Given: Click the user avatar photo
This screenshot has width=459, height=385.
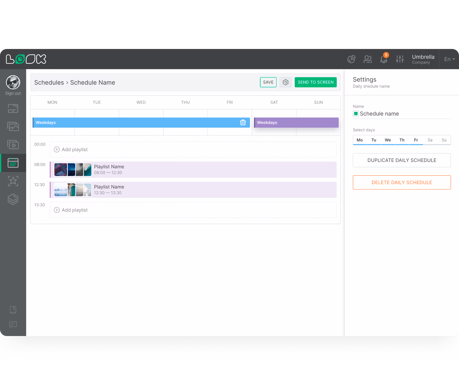Looking at the screenshot, I should (13, 82).
